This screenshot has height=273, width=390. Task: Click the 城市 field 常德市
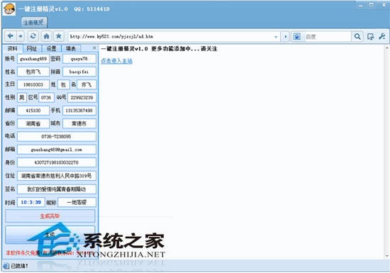tap(79, 123)
